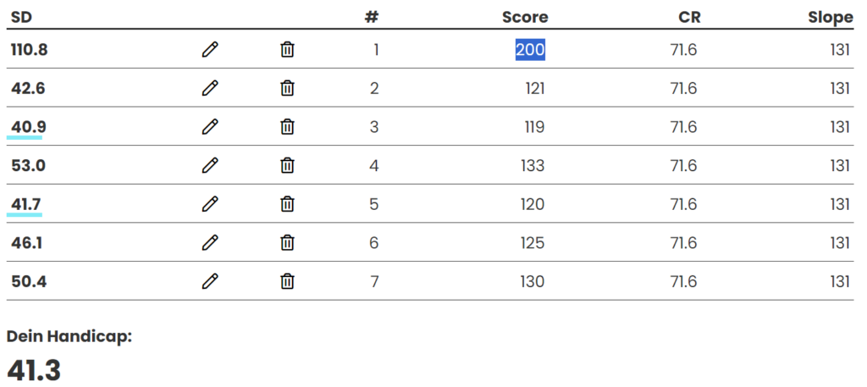Delete round 1 with trash icon

coord(287,50)
